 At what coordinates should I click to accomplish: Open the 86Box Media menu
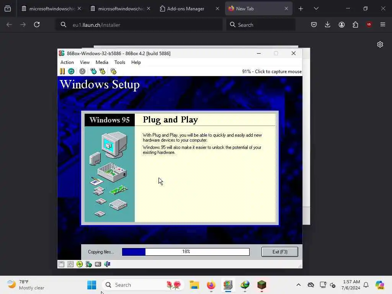(102, 62)
